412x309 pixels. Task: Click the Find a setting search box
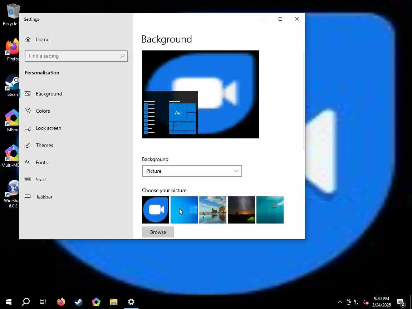click(x=76, y=56)
